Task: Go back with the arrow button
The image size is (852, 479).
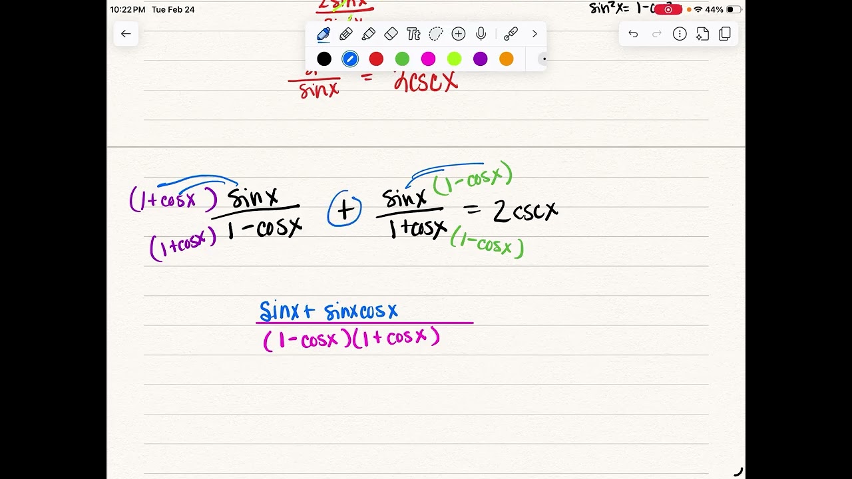Action: (126, 34)
